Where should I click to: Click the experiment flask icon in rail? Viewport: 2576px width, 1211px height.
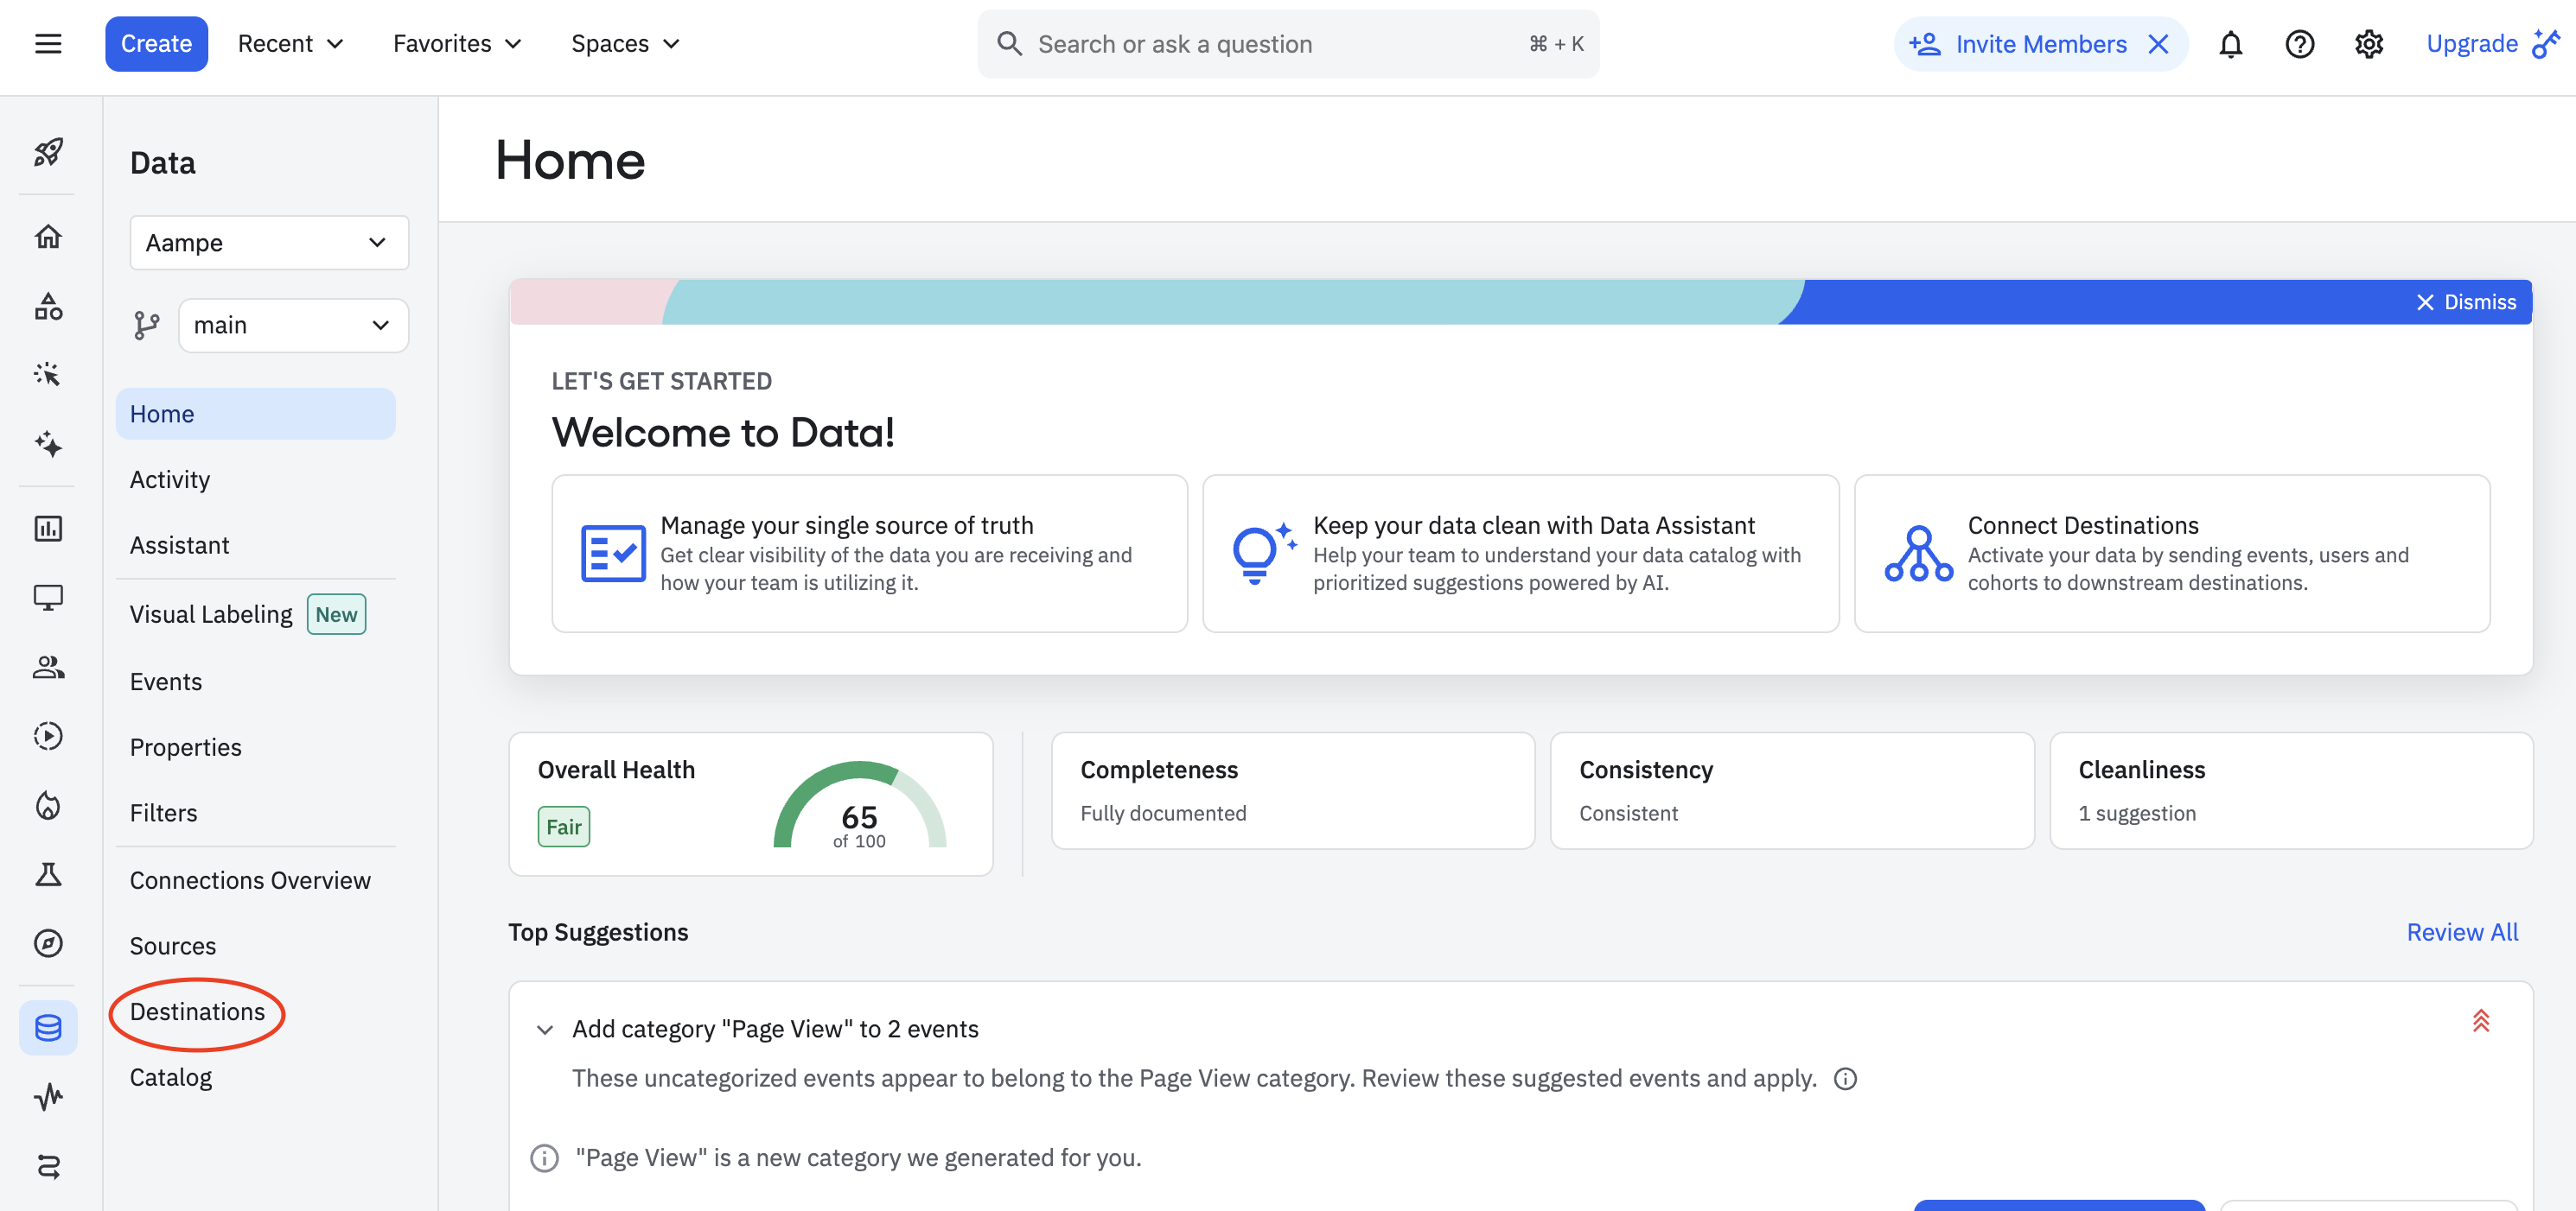point(48,874)
